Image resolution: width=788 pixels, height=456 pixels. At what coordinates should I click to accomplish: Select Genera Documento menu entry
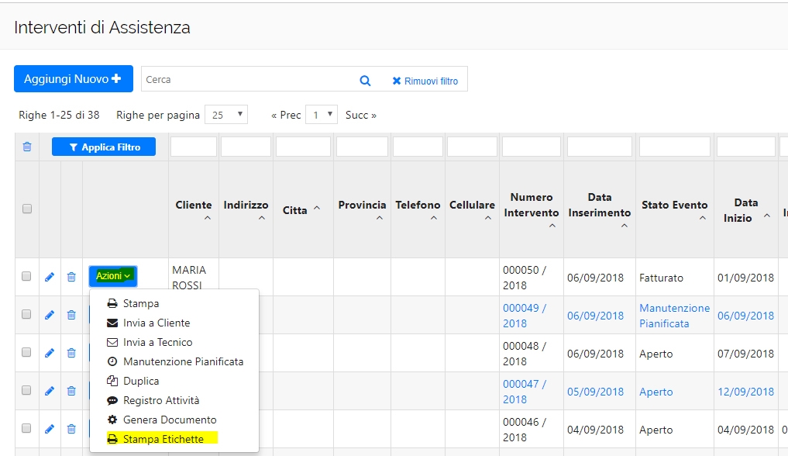coord(162,420)
